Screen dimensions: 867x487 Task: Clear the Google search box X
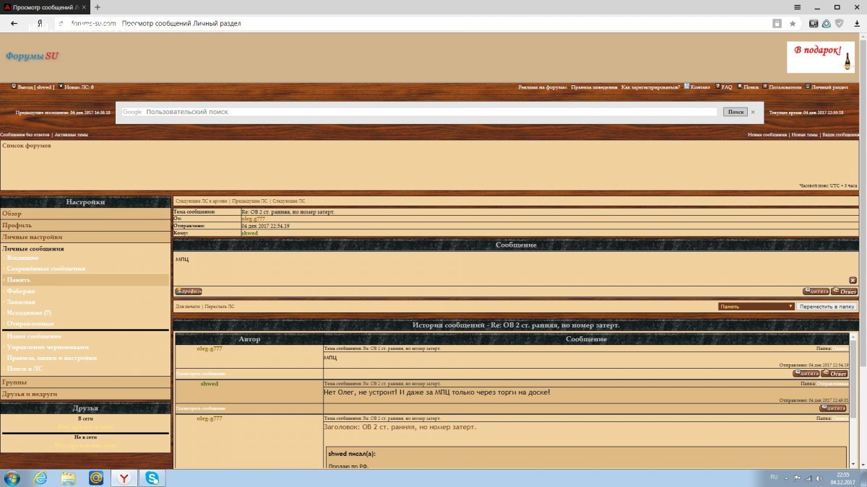(x=752, y=112)
